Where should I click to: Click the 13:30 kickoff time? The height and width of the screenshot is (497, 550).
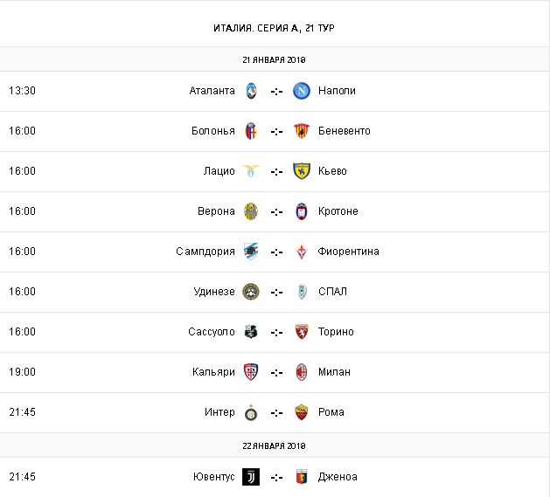pos(22,91)
